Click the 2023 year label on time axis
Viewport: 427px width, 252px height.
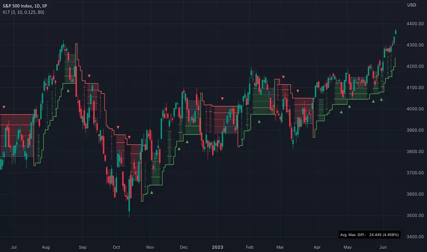218,247
